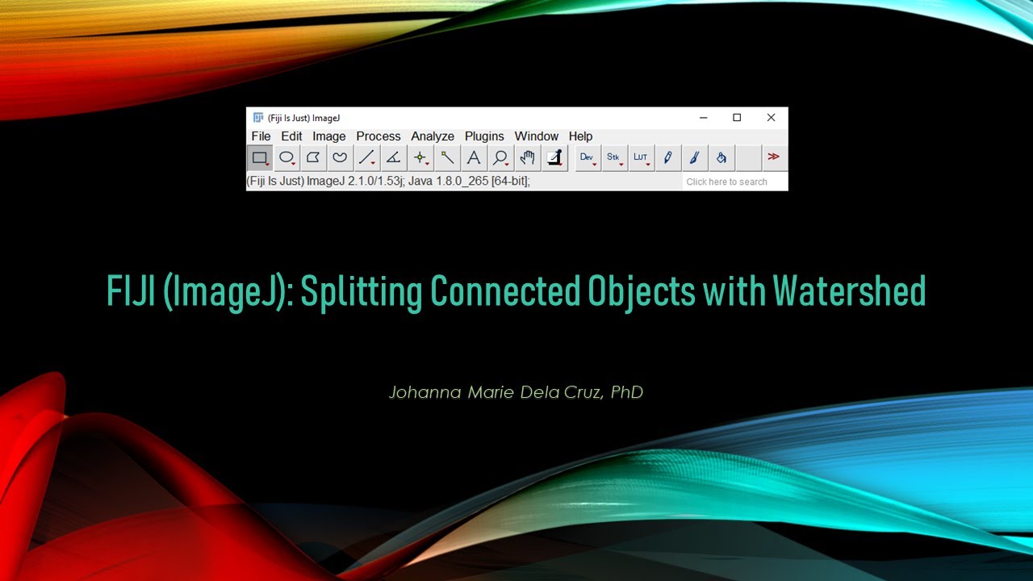The height and width of the screenshot is (581, 1033).
Task: Close the ImageJ window
Action: pos(771,118)
